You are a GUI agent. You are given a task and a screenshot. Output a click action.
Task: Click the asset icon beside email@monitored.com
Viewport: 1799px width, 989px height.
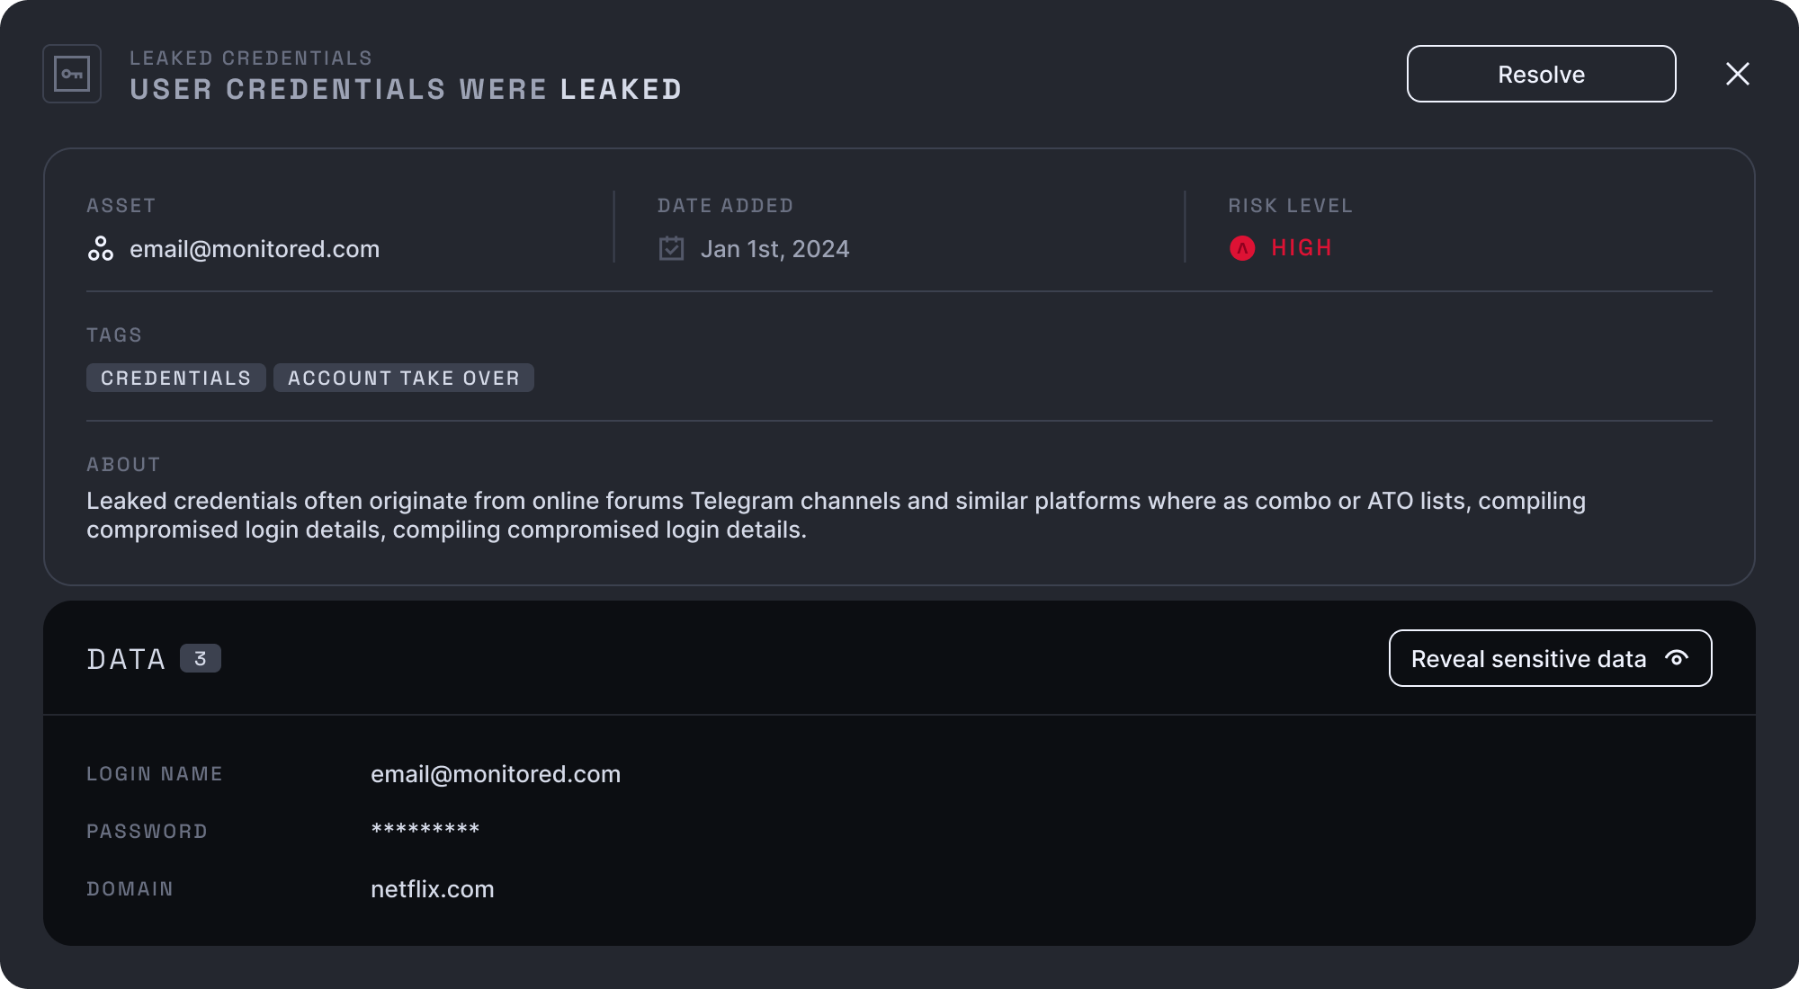coord(101,249)
